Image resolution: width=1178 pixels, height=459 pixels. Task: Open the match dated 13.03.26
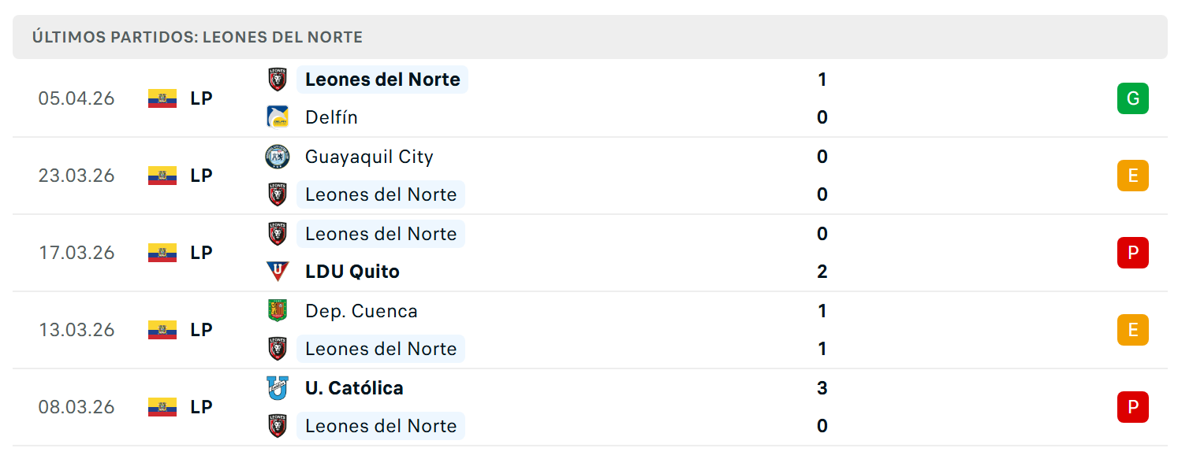pyautogui.click(x=590, y=330)
